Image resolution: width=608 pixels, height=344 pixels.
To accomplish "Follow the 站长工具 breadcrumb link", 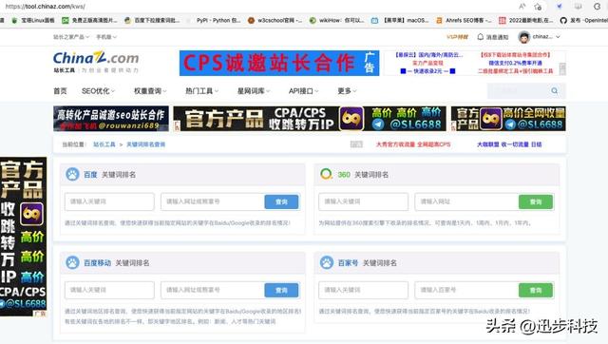I will click(104, 144).
